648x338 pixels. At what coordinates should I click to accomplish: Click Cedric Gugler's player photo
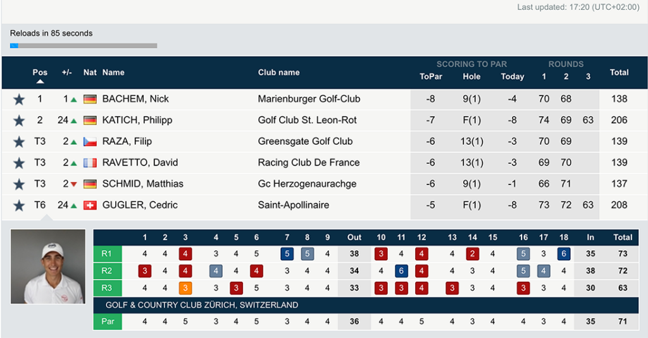click(48, 267)
